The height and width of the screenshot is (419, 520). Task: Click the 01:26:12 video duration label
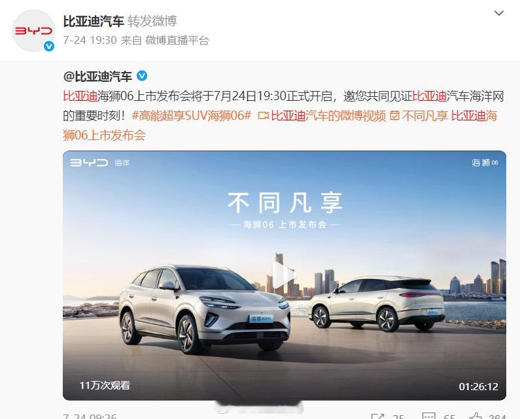click(478, 386)
